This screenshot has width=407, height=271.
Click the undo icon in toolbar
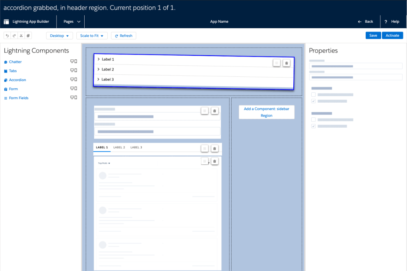(7, 35)
